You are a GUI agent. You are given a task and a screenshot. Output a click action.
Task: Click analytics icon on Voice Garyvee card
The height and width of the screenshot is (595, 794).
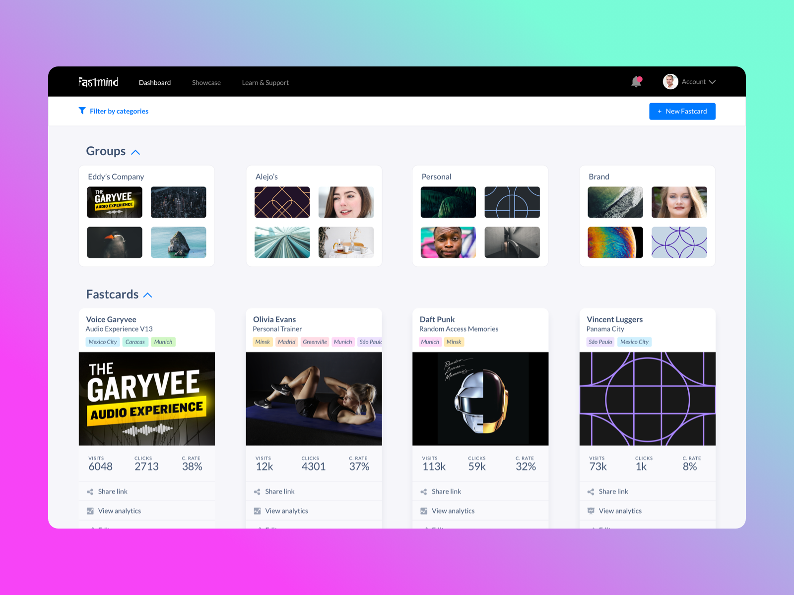coord(90,511)
